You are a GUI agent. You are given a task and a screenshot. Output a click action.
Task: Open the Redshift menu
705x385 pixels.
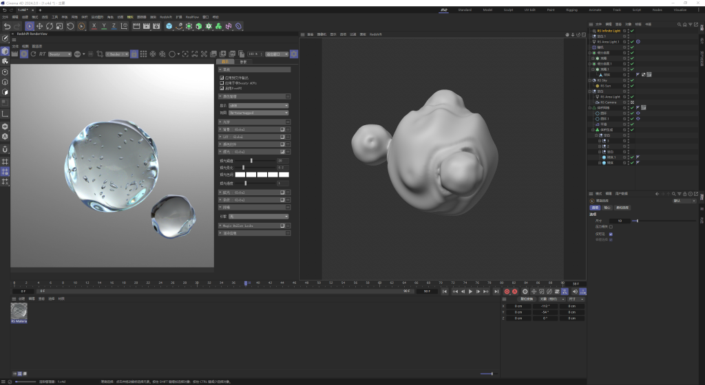[165, 17]
